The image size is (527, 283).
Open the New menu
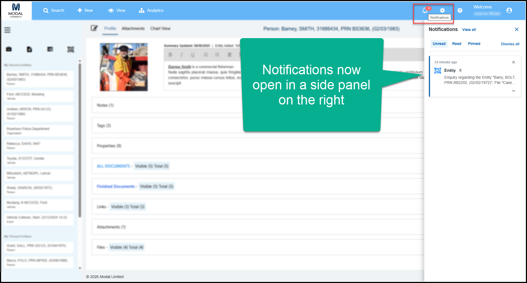(85, 10)
